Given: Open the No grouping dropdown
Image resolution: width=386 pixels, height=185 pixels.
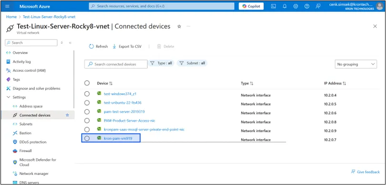Looking at the screenshot, I should pos(356,64).
